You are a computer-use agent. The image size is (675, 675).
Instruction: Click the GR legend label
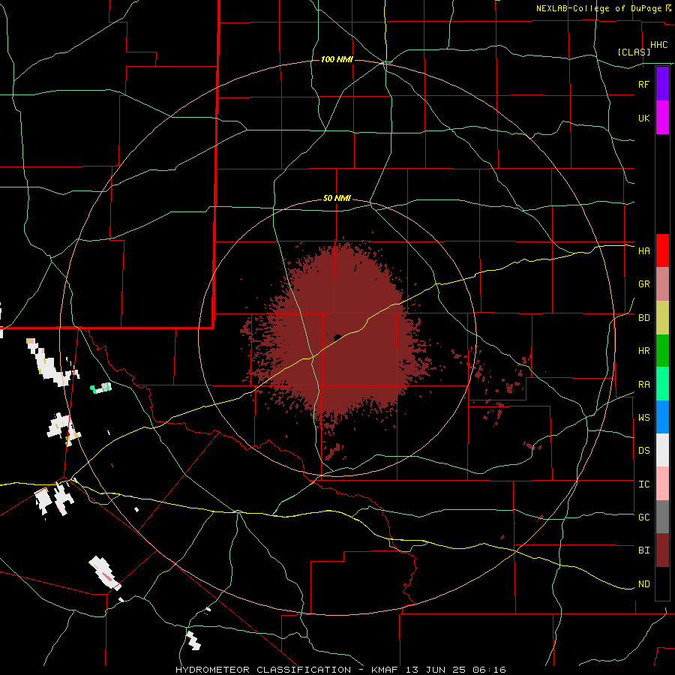pos(643,284)
